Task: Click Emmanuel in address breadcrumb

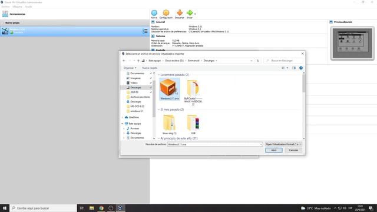Action: point(194,61)
